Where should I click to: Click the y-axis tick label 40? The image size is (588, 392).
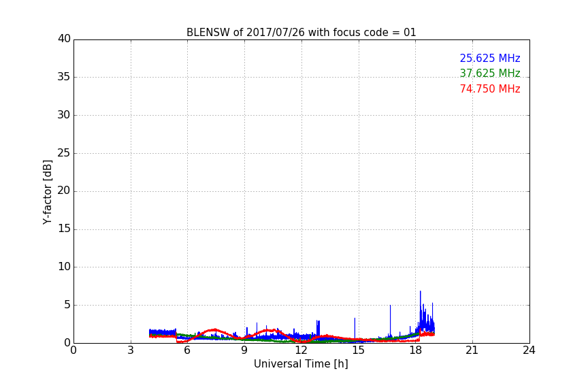(64, 39)
